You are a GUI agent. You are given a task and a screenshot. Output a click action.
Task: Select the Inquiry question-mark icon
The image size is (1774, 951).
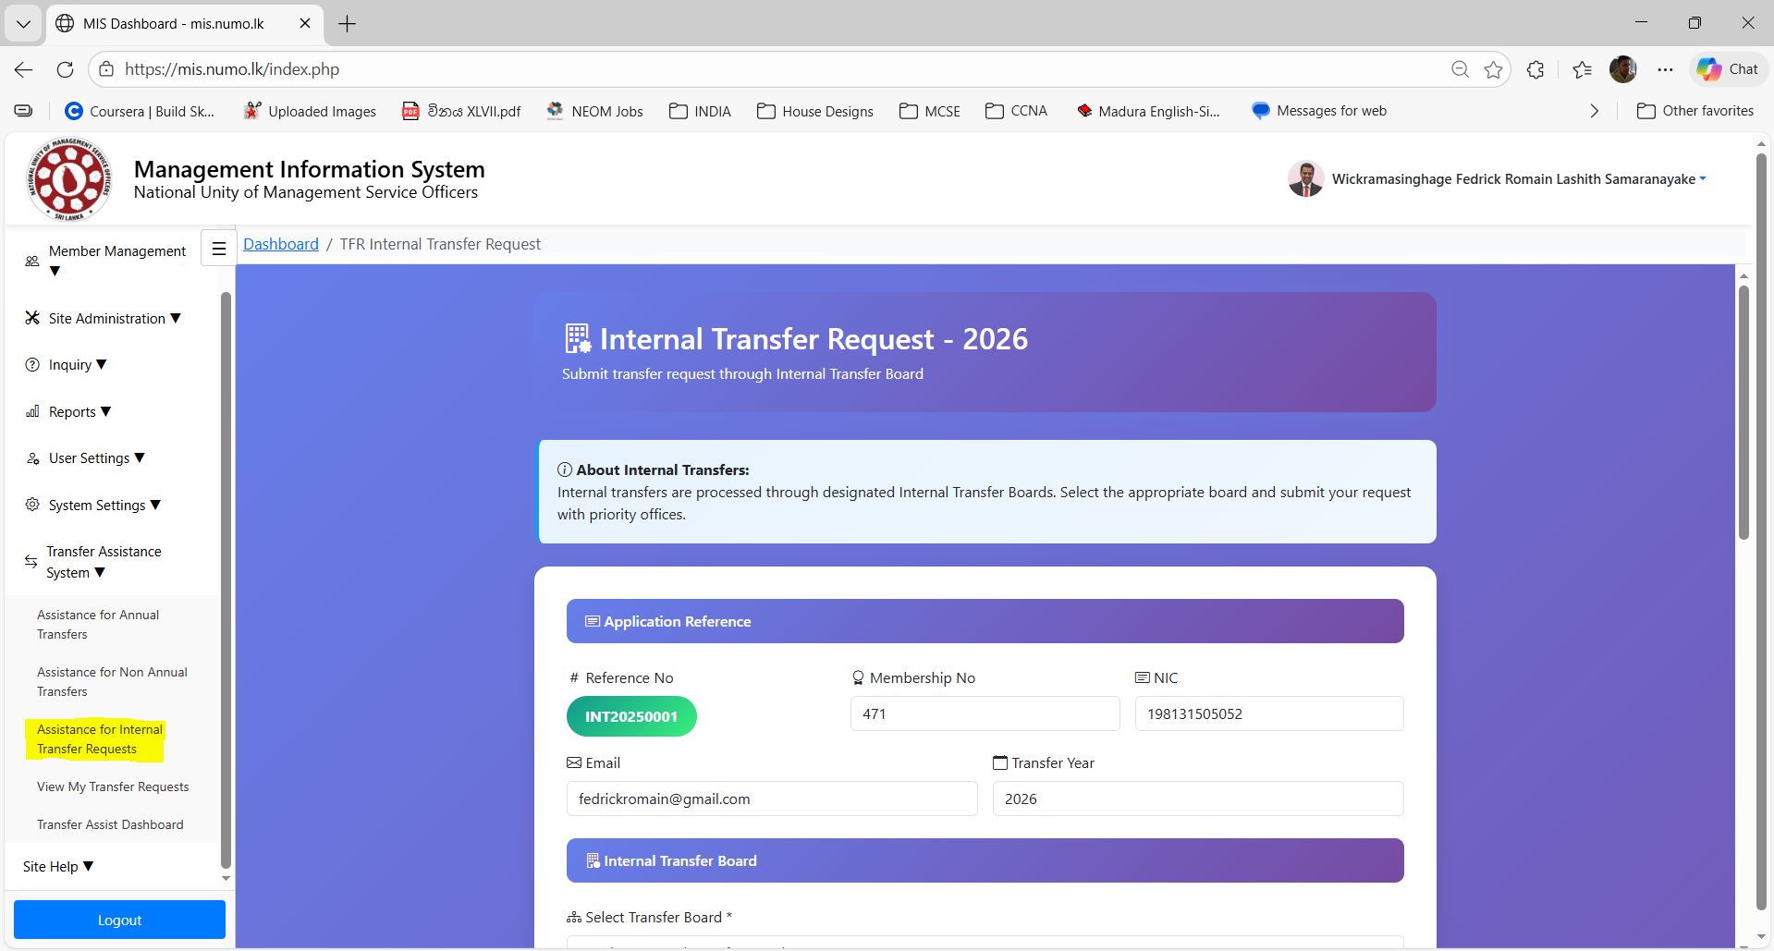coord(31,364)
